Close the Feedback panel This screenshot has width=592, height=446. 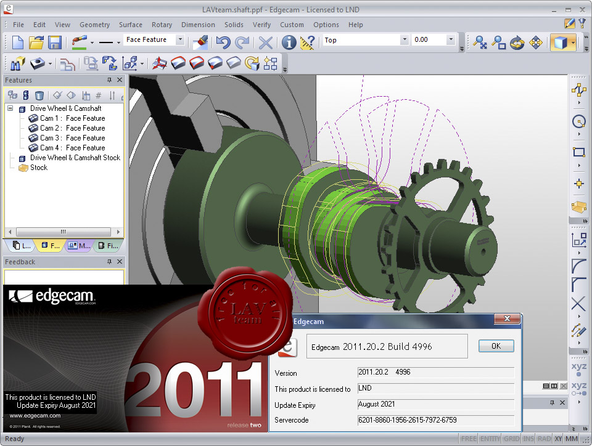(120, 261)
